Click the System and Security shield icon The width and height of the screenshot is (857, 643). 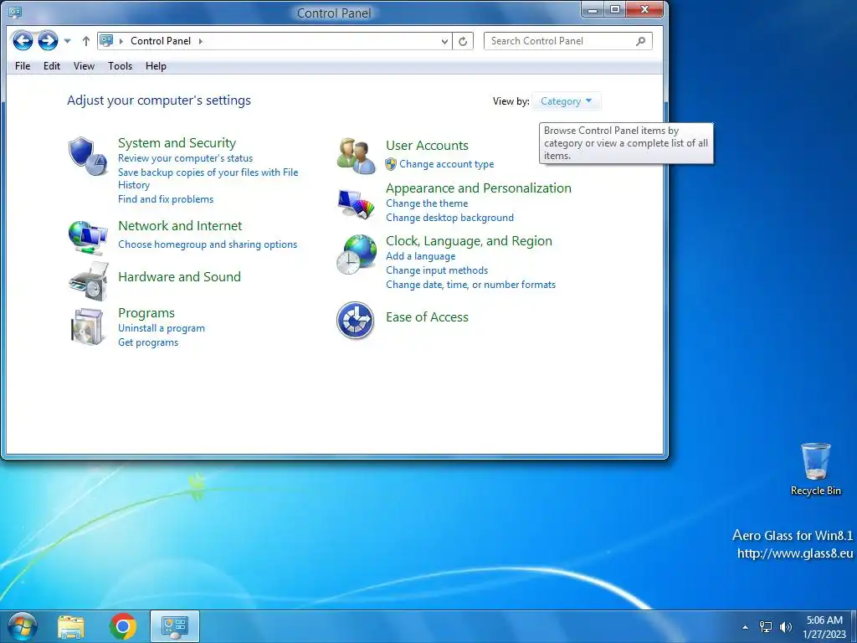[88, 156]
